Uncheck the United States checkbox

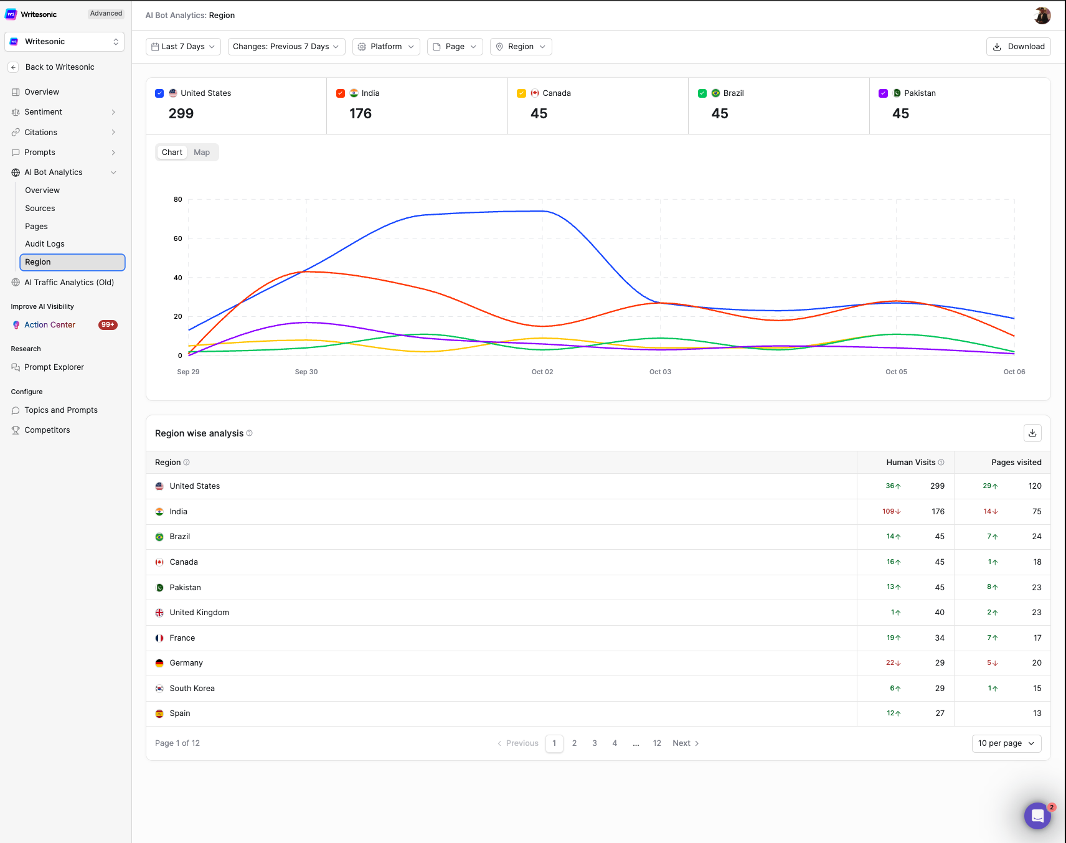click(159, 93)
